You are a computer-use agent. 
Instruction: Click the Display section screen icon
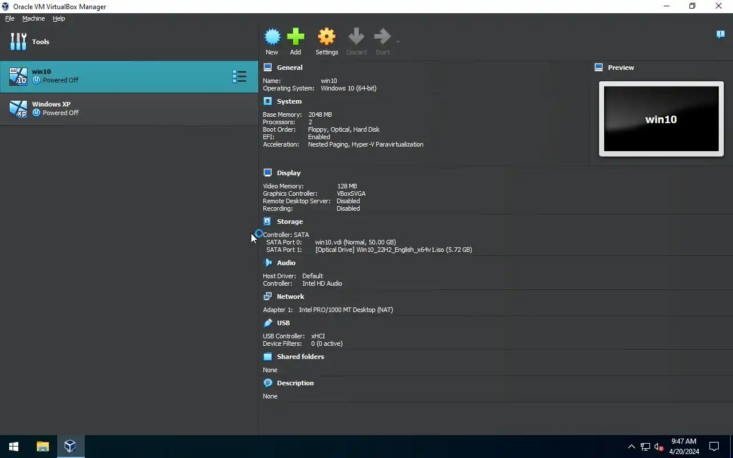(267, 172)
